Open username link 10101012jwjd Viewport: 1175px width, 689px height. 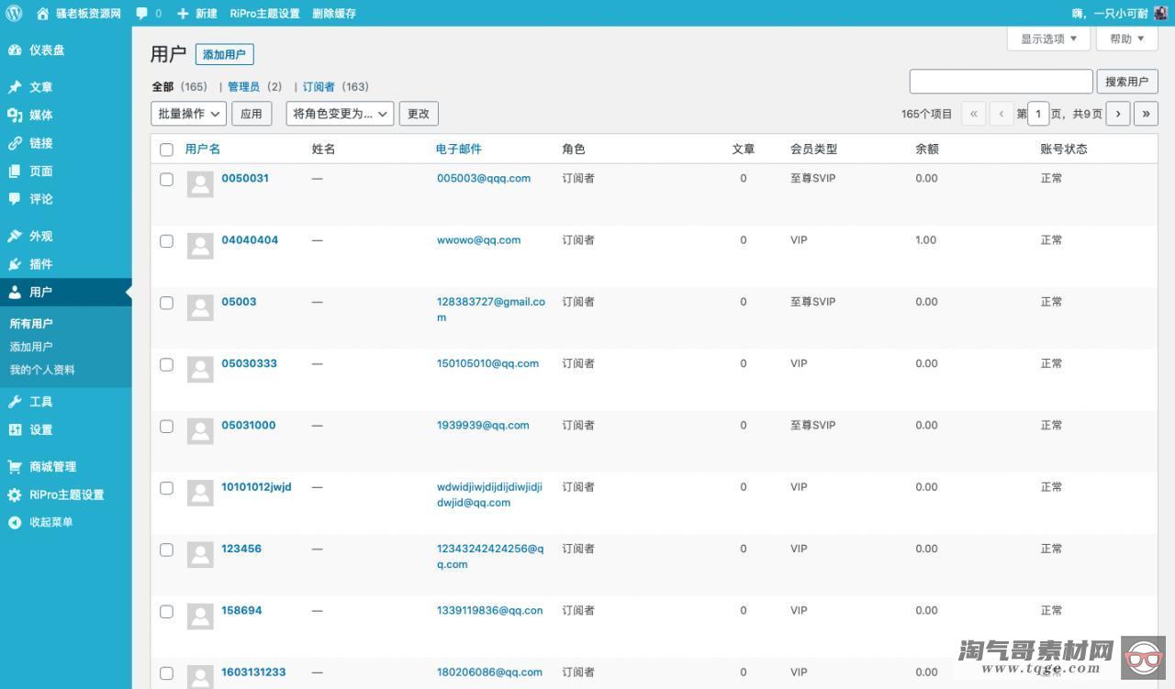tap(256, 486)
